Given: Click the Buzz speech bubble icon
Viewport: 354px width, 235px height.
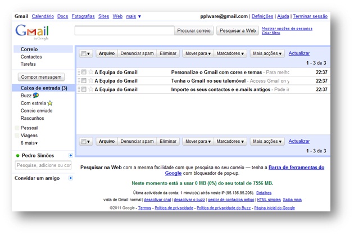Looking at the screenshot, I should click(35, 96).
